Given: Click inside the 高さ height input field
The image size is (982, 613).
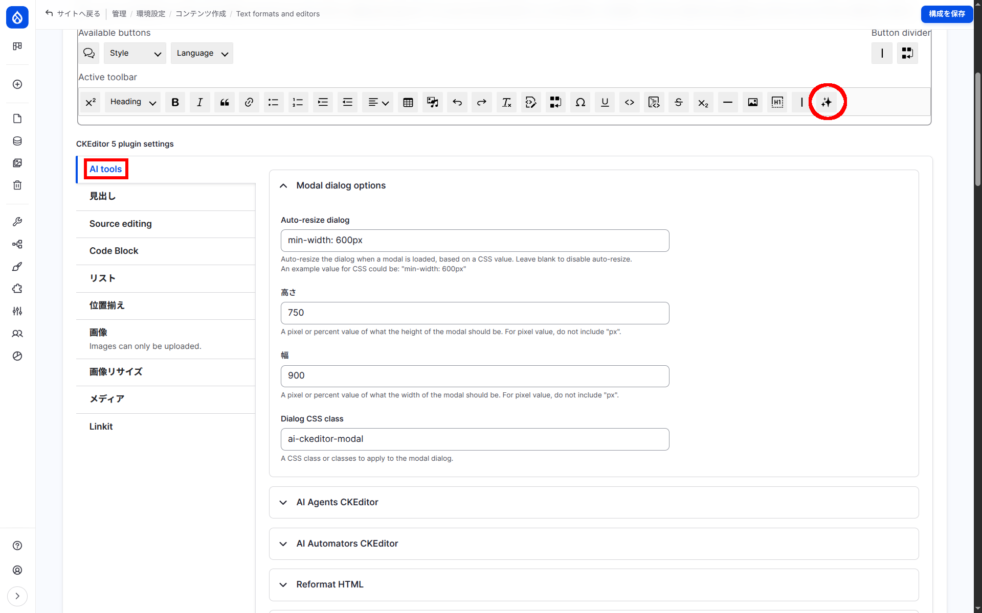Looking at the screenshot, I should (x=475, y=313).
